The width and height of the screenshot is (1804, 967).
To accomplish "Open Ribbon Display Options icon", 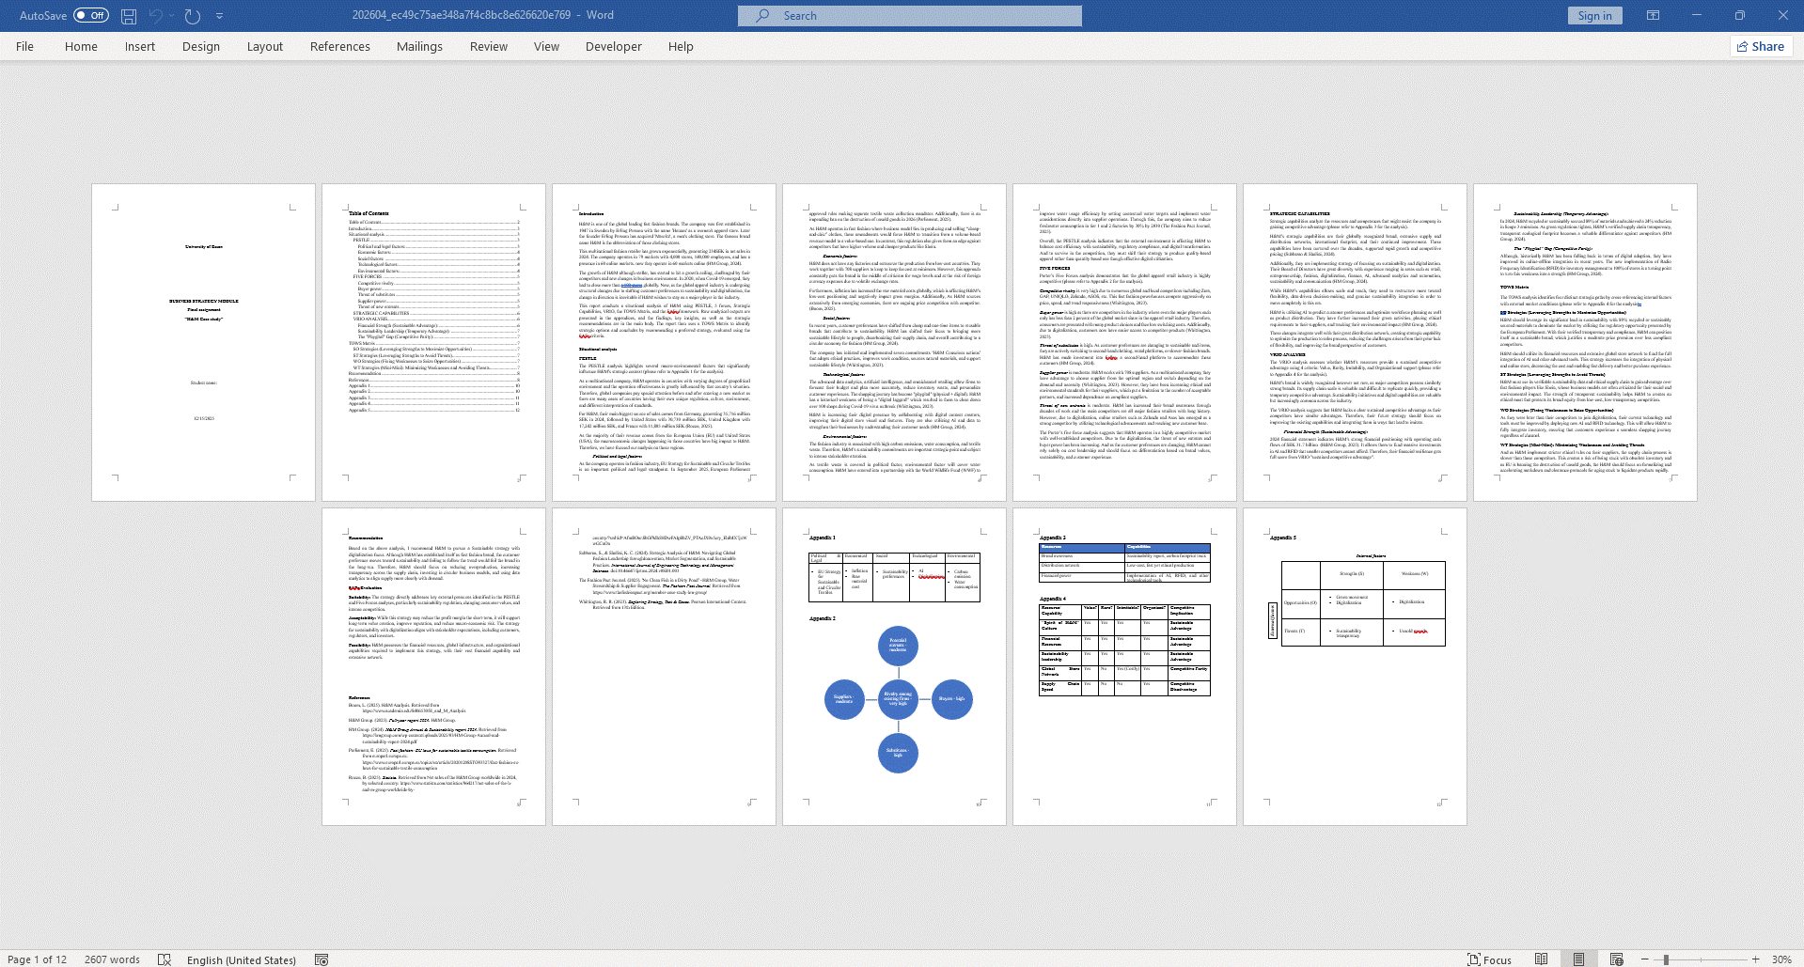I will pos(1653,16).
